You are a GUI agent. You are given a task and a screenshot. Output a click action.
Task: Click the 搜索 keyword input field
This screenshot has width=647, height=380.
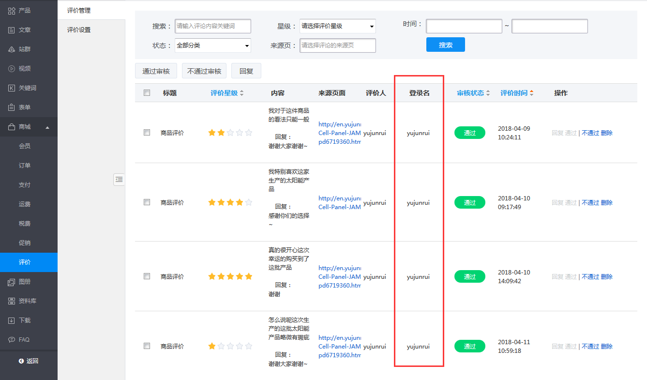pos(213,26)
